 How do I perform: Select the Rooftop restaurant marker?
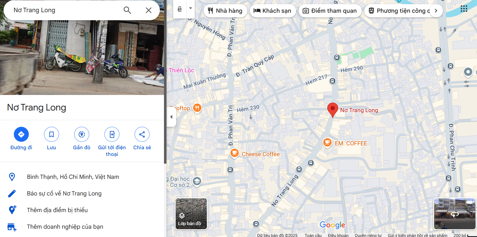tap(197, 108)
